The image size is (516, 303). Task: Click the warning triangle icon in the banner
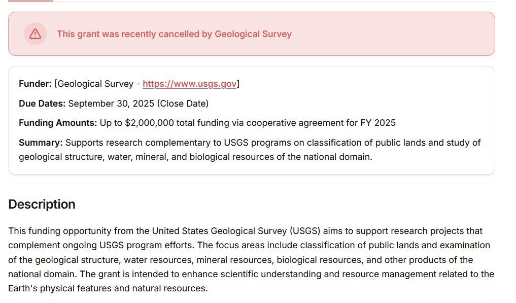coord(35,34)
